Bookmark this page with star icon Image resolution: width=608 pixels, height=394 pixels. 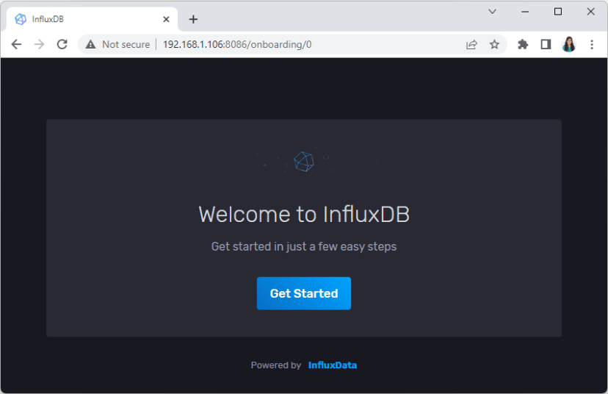494,44
